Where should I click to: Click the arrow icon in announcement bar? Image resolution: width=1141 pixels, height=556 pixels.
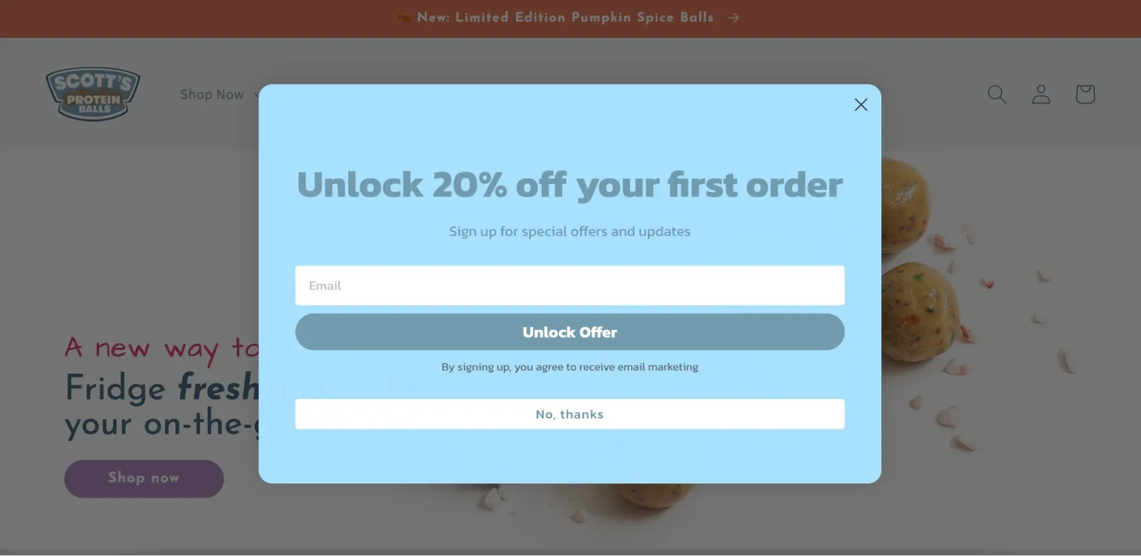pyautogui.click(x=733, y=18)
